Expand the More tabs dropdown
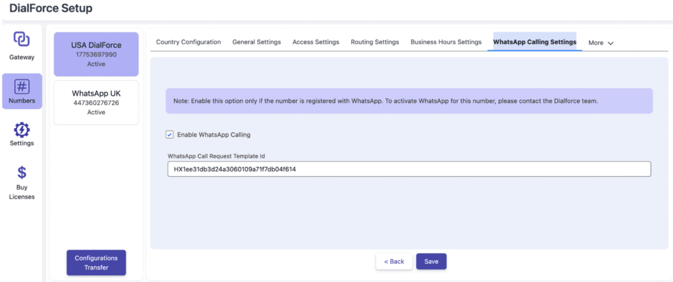673x282 pixels. pos(600,43)
